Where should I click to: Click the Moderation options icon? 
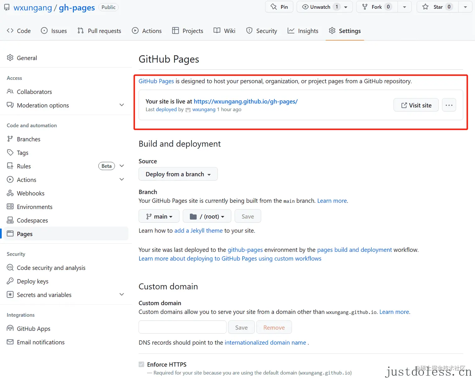[x=10, y=105]
